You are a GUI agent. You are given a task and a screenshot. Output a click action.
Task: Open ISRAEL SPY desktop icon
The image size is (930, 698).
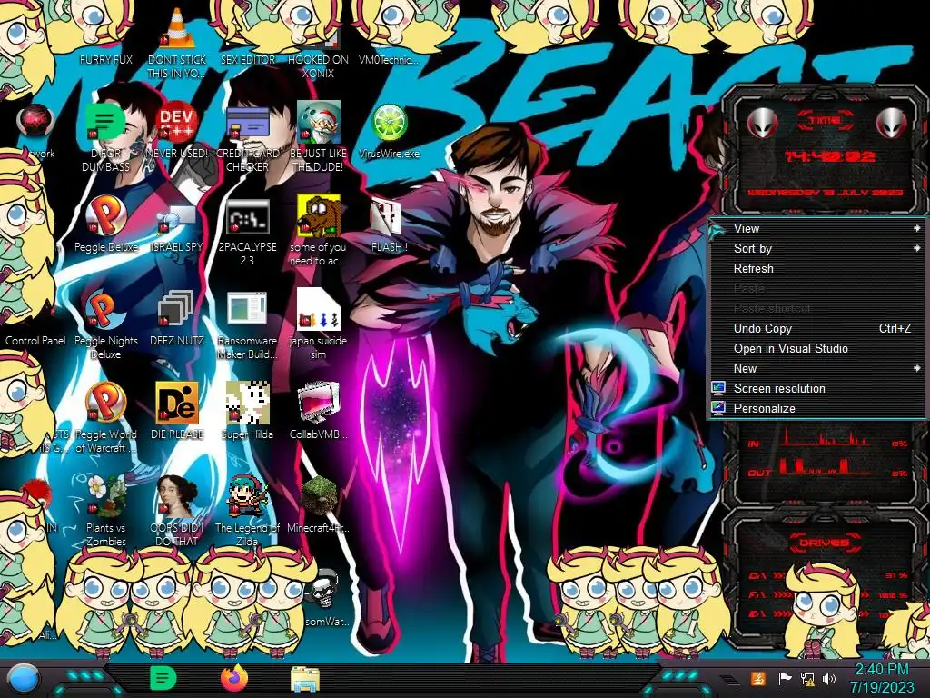(x=177, y=226)
